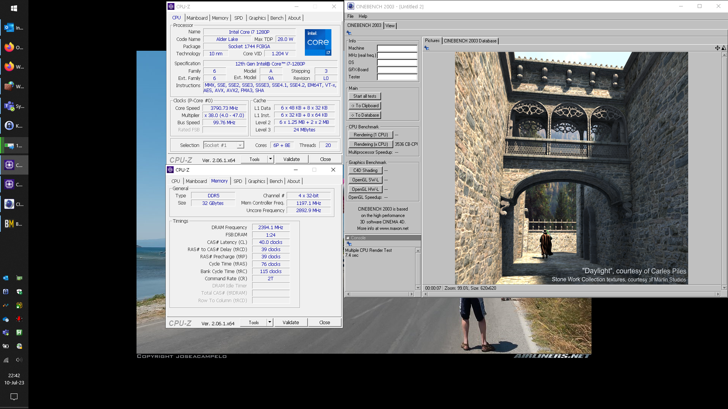Click console vertical scrollbar down arrow
728x409 pixels.
418,288
